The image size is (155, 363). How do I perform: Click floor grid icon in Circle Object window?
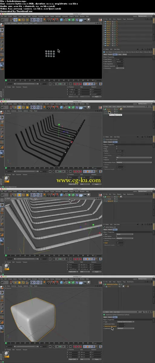click(81, 107)
